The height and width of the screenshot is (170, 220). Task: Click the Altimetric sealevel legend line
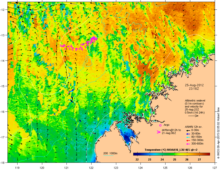click(195, 100)
